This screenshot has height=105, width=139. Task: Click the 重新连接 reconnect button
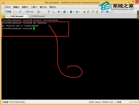28,12
